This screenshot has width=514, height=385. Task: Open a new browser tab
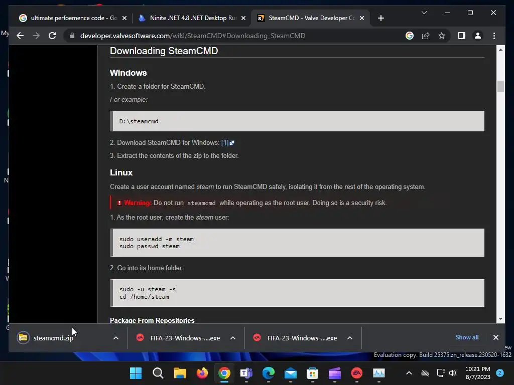380,18
